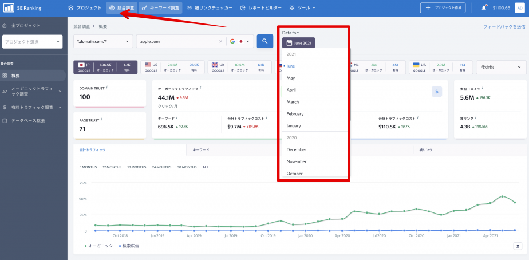
Task: Open the notifications bell
Action: (484, 8)
